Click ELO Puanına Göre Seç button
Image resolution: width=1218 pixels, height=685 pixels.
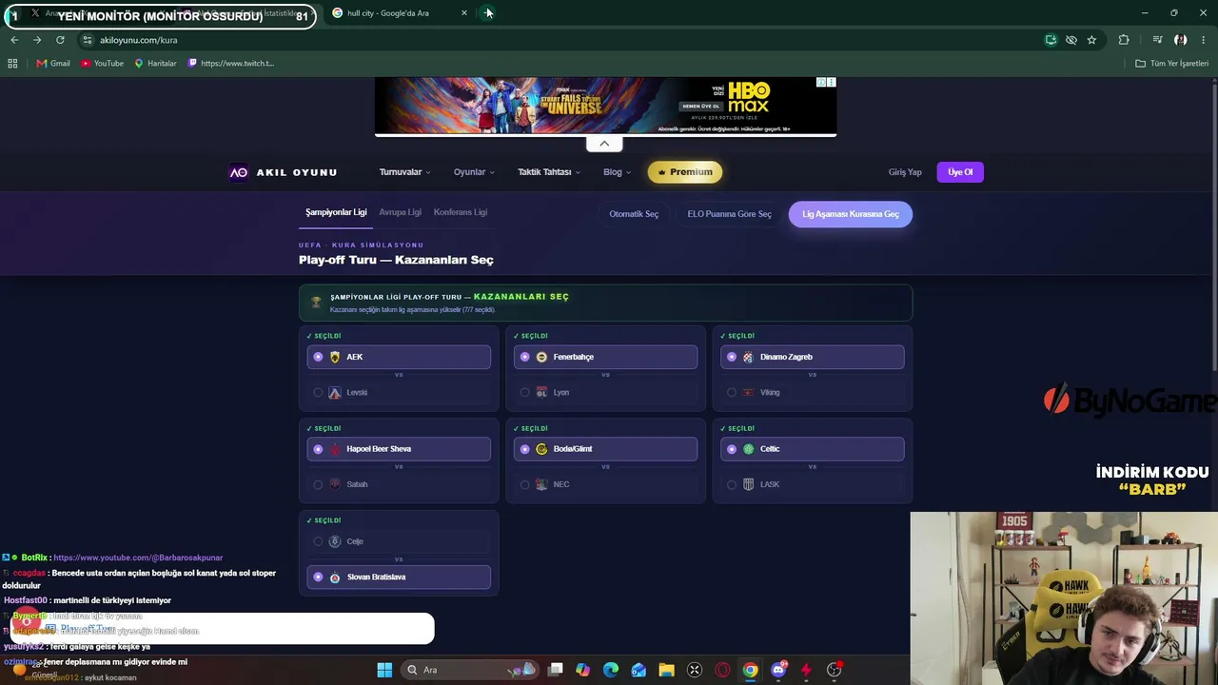pos(730,214)
